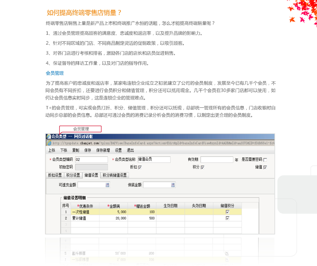This screenshot has width=317, height=266.
Task: Toggle the 是否需要密码 checkbox
Action: coord(265,160)
